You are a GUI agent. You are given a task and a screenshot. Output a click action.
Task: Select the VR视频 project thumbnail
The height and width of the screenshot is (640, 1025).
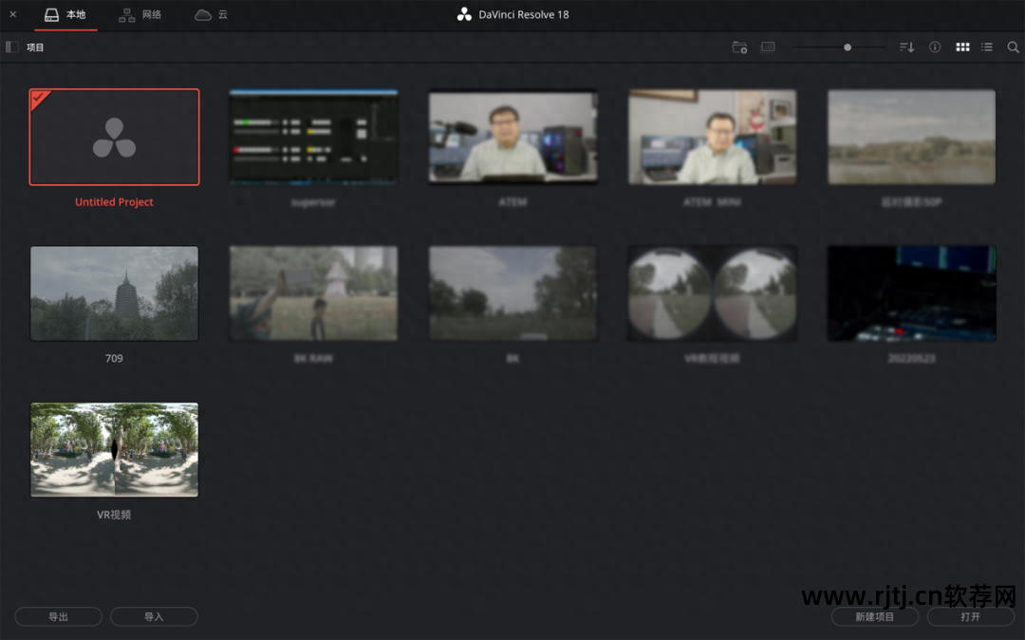(114, 449)
